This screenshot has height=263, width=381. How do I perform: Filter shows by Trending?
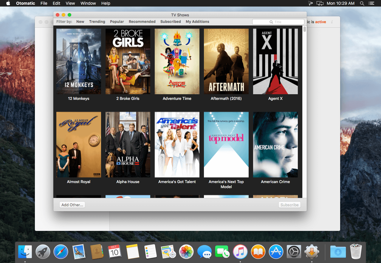tap(97, 22)
